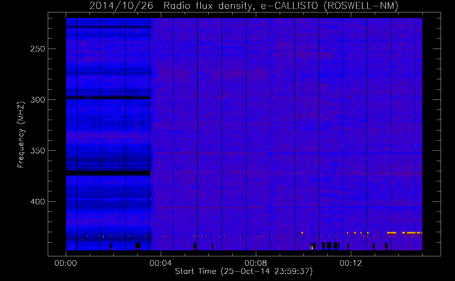Click the 250 frequency tick label

point(38,49)
